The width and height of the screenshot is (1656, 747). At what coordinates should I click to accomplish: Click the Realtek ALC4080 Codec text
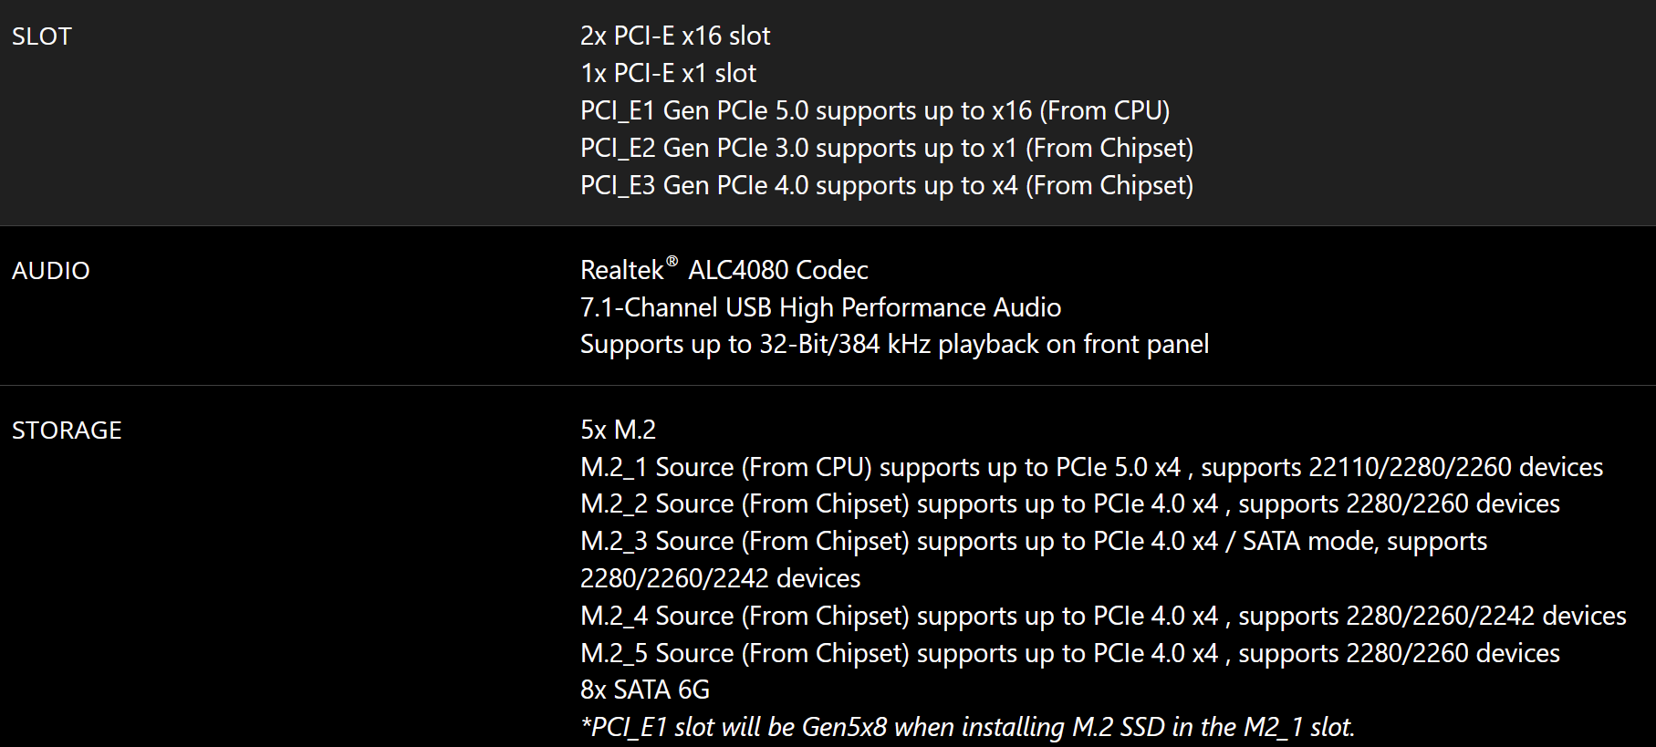[x=724, y=271]
